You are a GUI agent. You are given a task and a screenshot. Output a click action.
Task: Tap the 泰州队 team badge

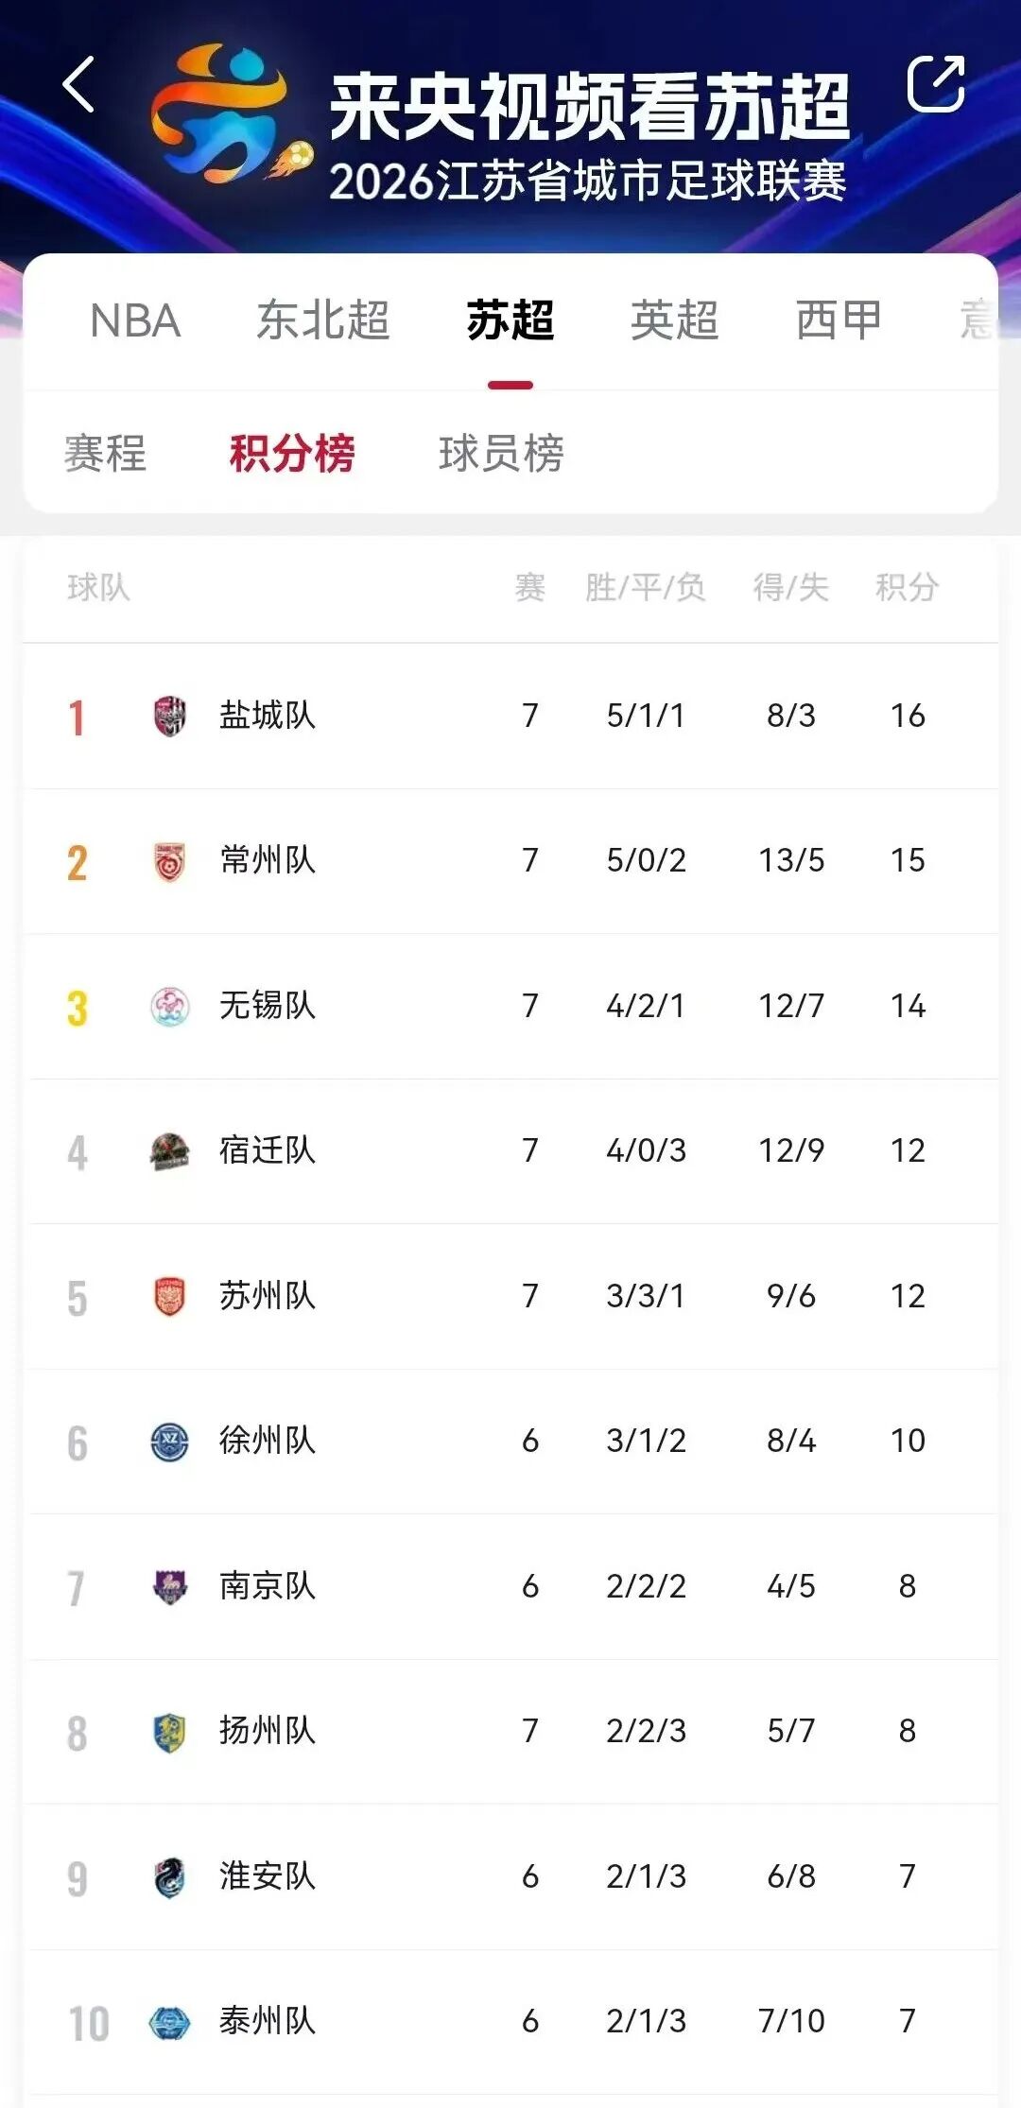point(170,2022)
